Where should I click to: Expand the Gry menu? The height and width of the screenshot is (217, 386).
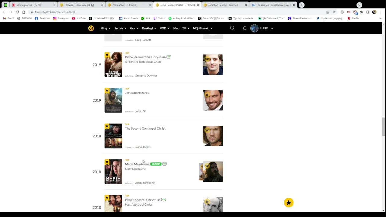[134, 28]
